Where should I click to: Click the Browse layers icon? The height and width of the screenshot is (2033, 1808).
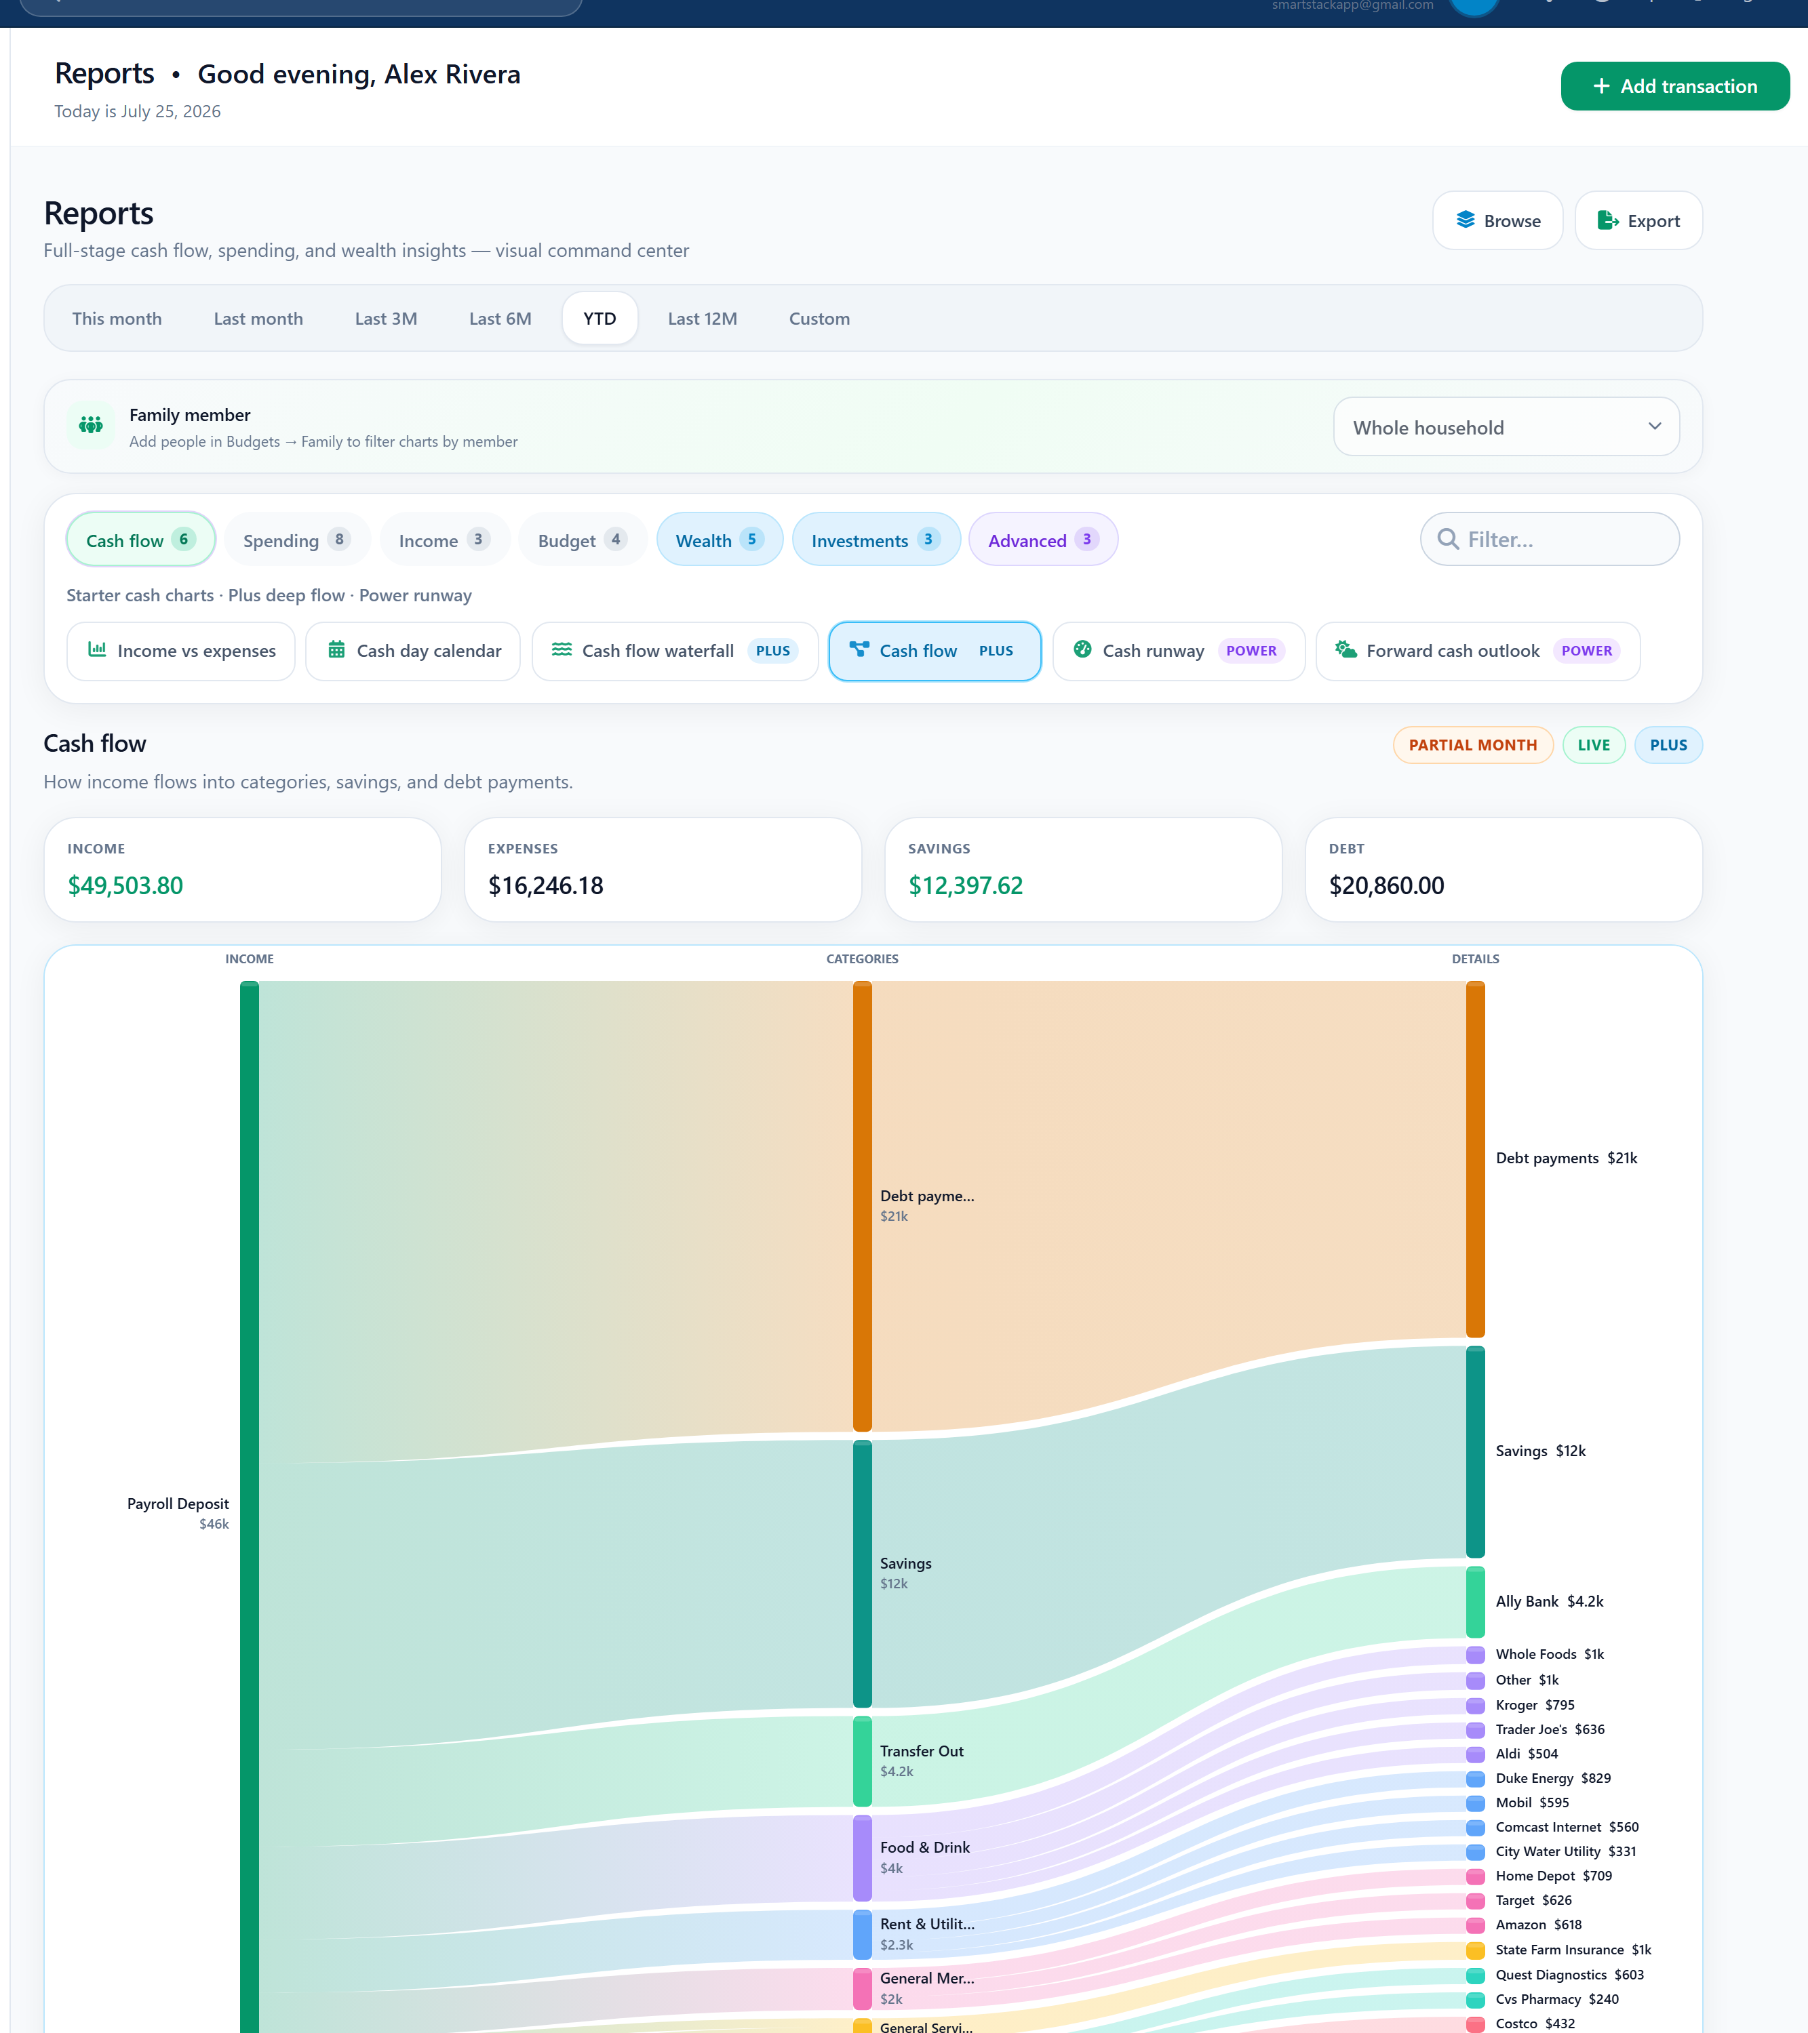[1465, 220]
